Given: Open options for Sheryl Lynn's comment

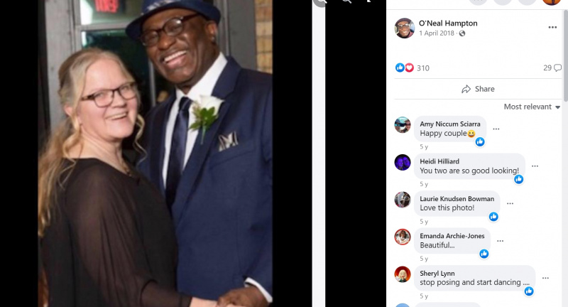Looking at the screenshot, I should point(545,278).
